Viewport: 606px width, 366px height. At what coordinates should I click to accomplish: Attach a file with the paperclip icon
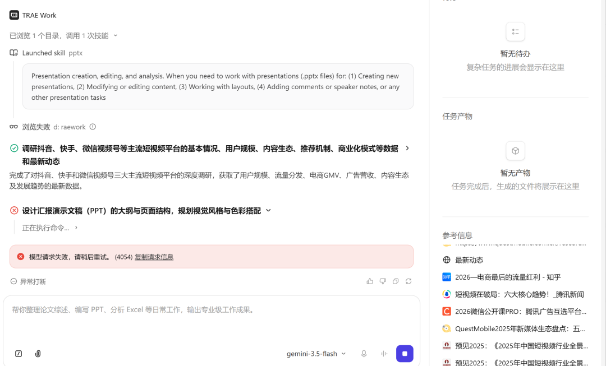tap(38, 354)
